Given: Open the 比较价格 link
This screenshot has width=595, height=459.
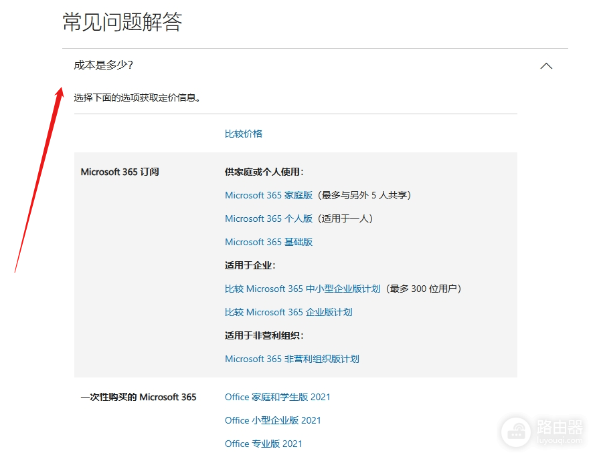Looking at the screenshot, I should (x=243, y=134).
